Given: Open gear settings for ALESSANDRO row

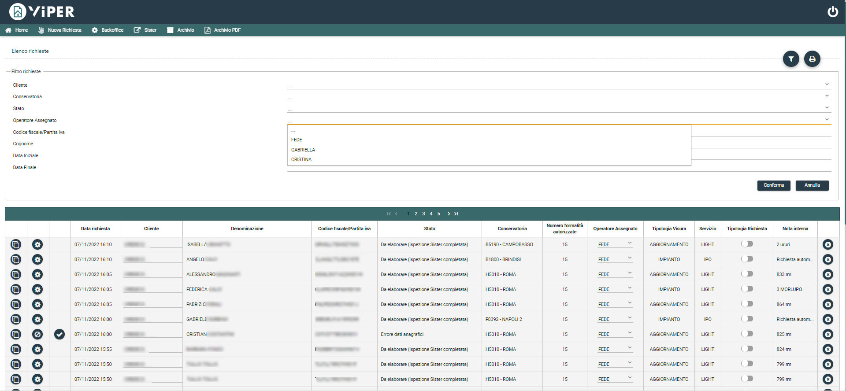Looking at the screenshot, I should click(37, 274).
